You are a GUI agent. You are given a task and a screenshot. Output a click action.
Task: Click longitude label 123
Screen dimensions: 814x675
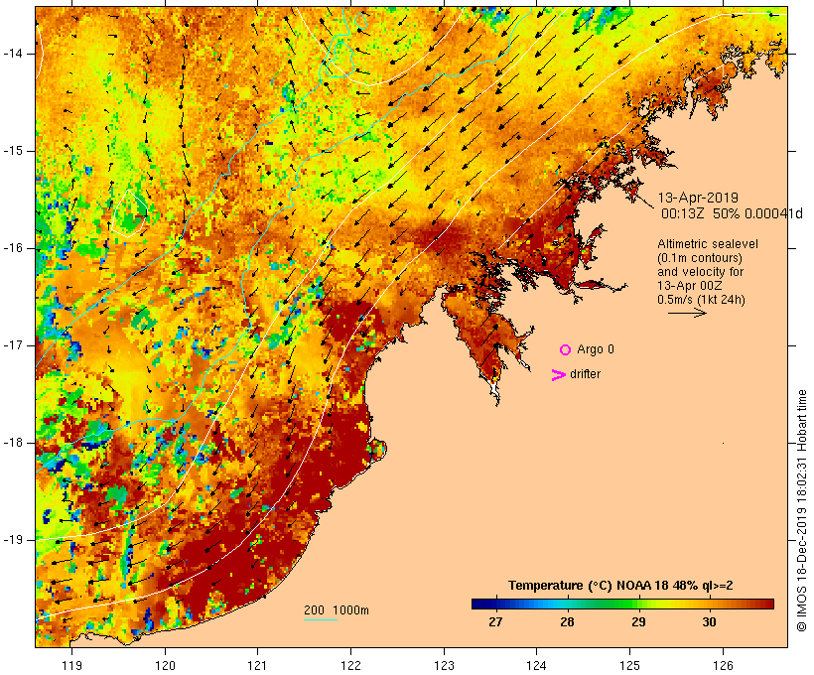click(x=444, y=665)
